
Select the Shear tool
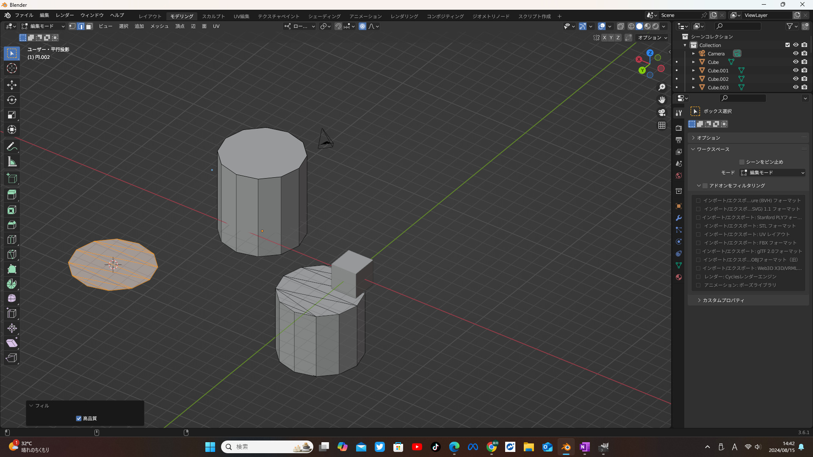coord(12,343)
